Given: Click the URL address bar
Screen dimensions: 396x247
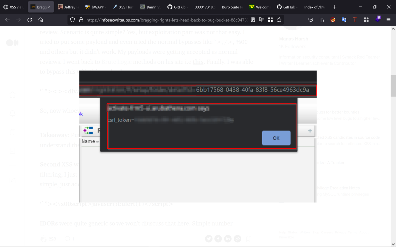Looking at the screenshot, I should (x=167, y=20).
